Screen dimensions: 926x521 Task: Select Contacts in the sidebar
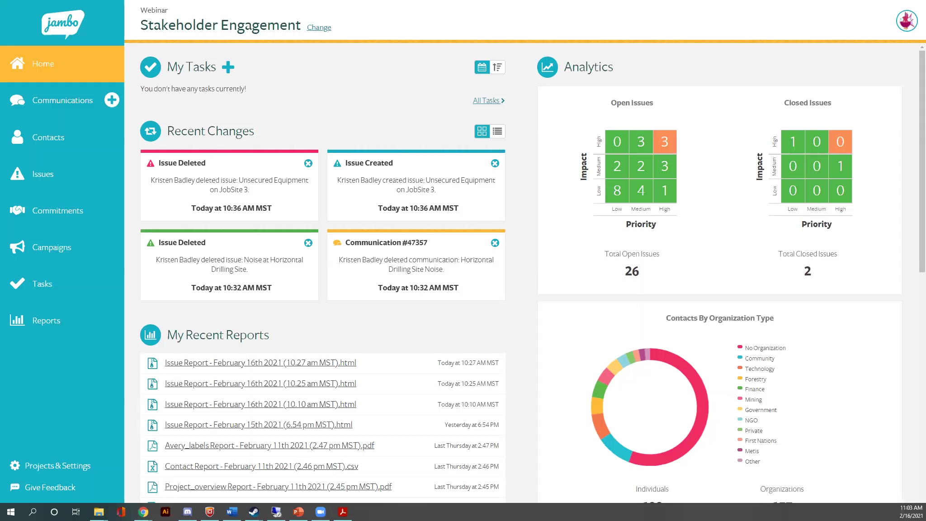coord(48,137)
